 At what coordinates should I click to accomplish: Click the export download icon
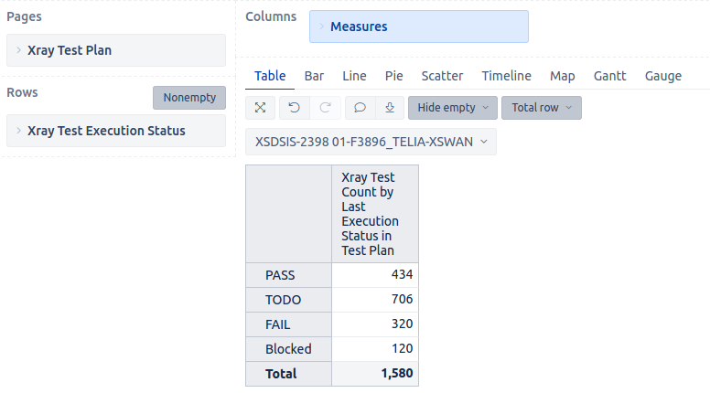[x=390, y=108]
